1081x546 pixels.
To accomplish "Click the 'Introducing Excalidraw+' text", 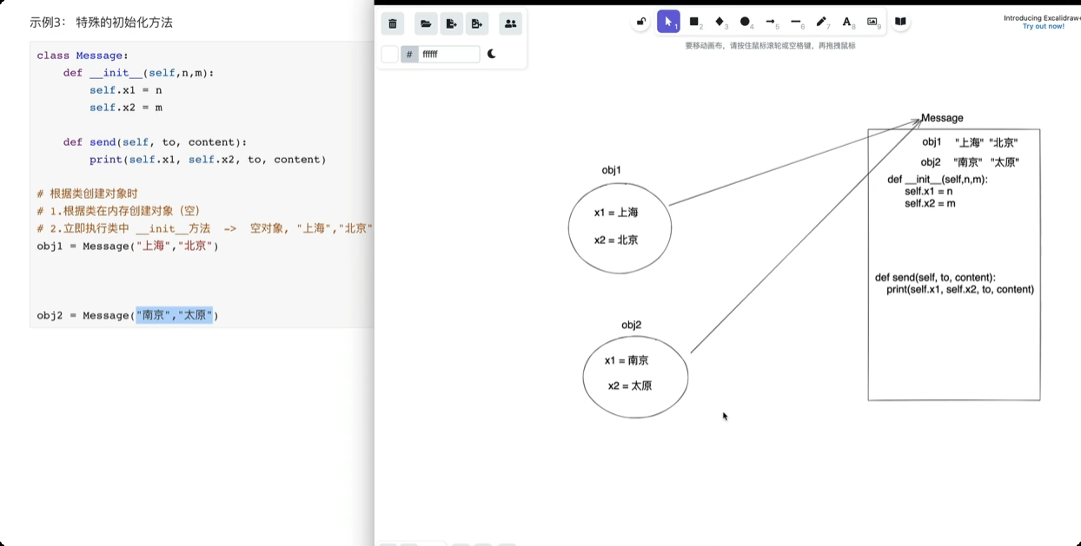I will coord(1042,18).
